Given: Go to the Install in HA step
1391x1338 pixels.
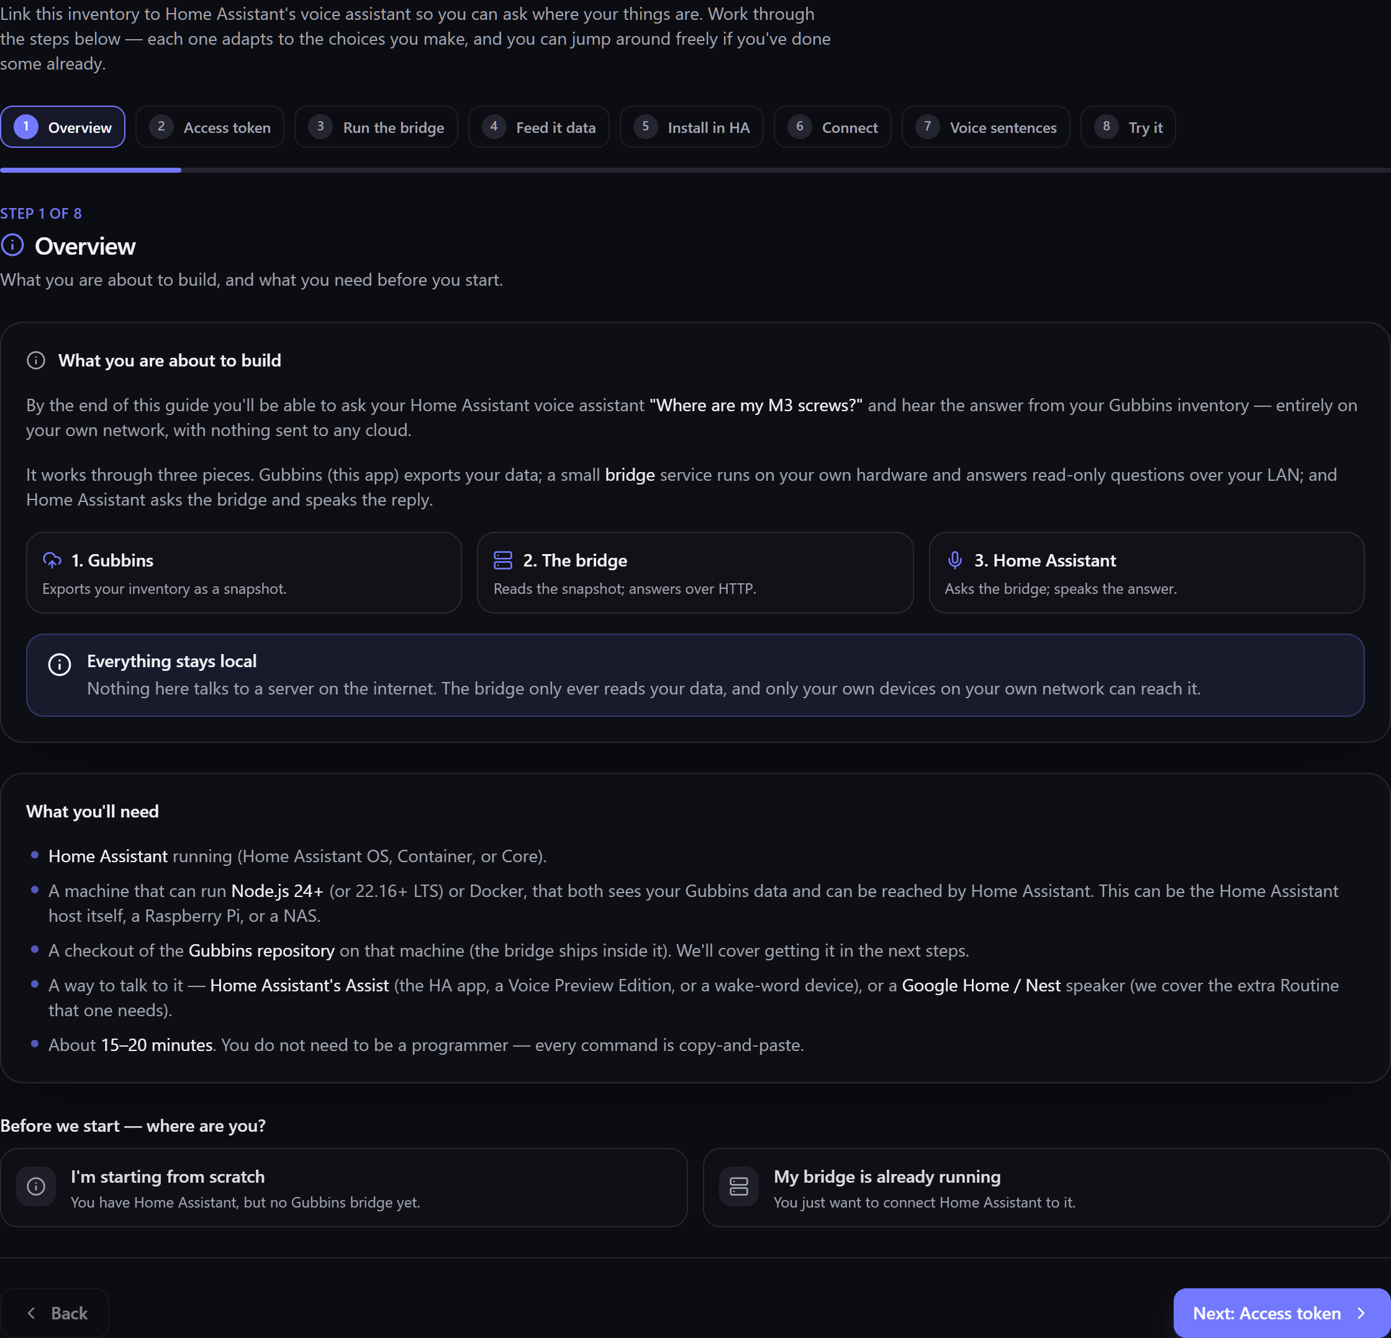Looking at the screenshot, I should 692,127.
